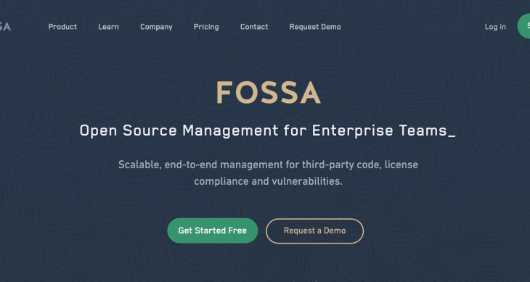Go to the Pricing page
530x282 pixels.
tap(206, 27)
